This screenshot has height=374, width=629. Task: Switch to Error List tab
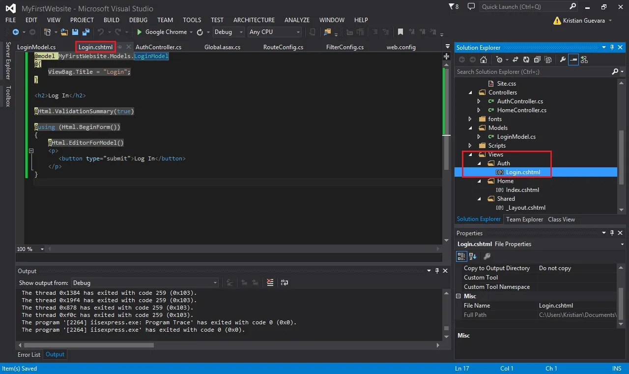coord(29,354)
